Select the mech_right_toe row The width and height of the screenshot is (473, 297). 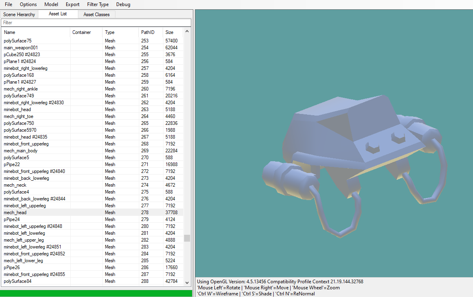pyautogui.click(x=92, y=116)
